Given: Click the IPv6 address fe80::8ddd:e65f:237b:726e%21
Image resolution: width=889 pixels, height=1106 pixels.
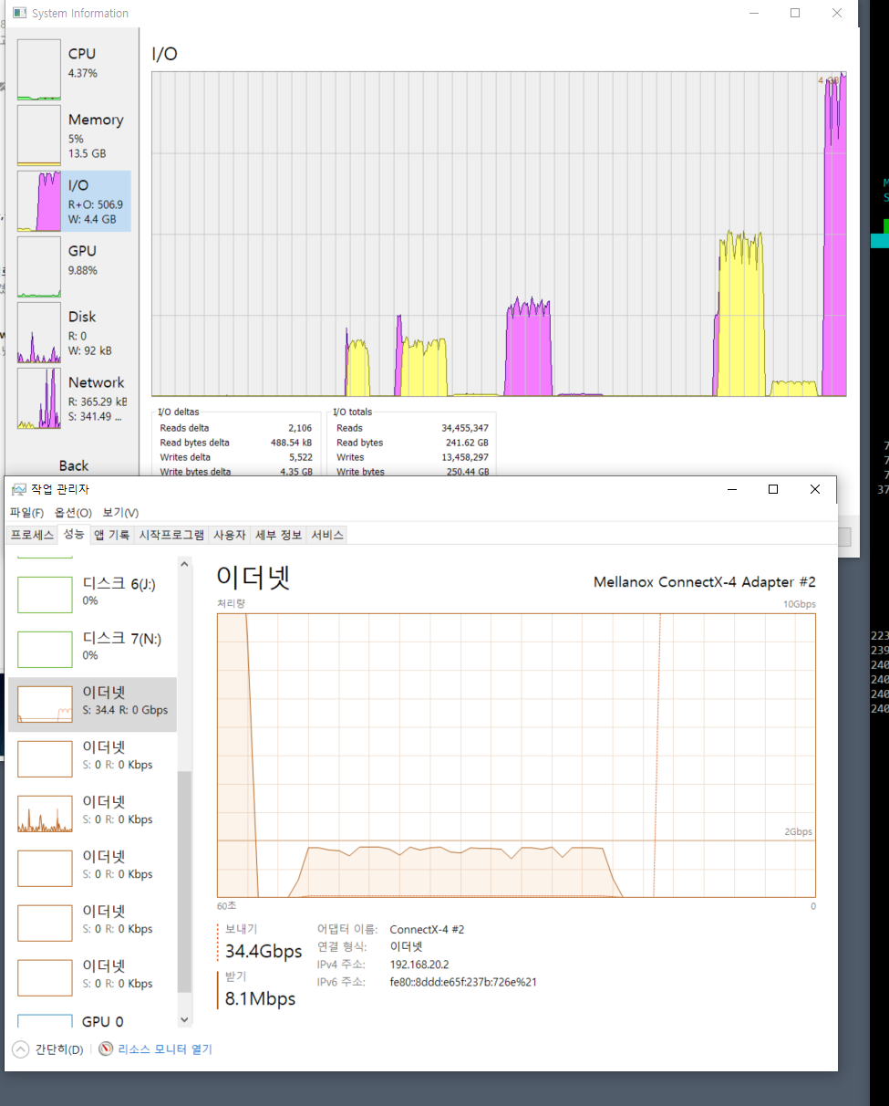Looking at the screenshot, I should (x=463, y=982).
